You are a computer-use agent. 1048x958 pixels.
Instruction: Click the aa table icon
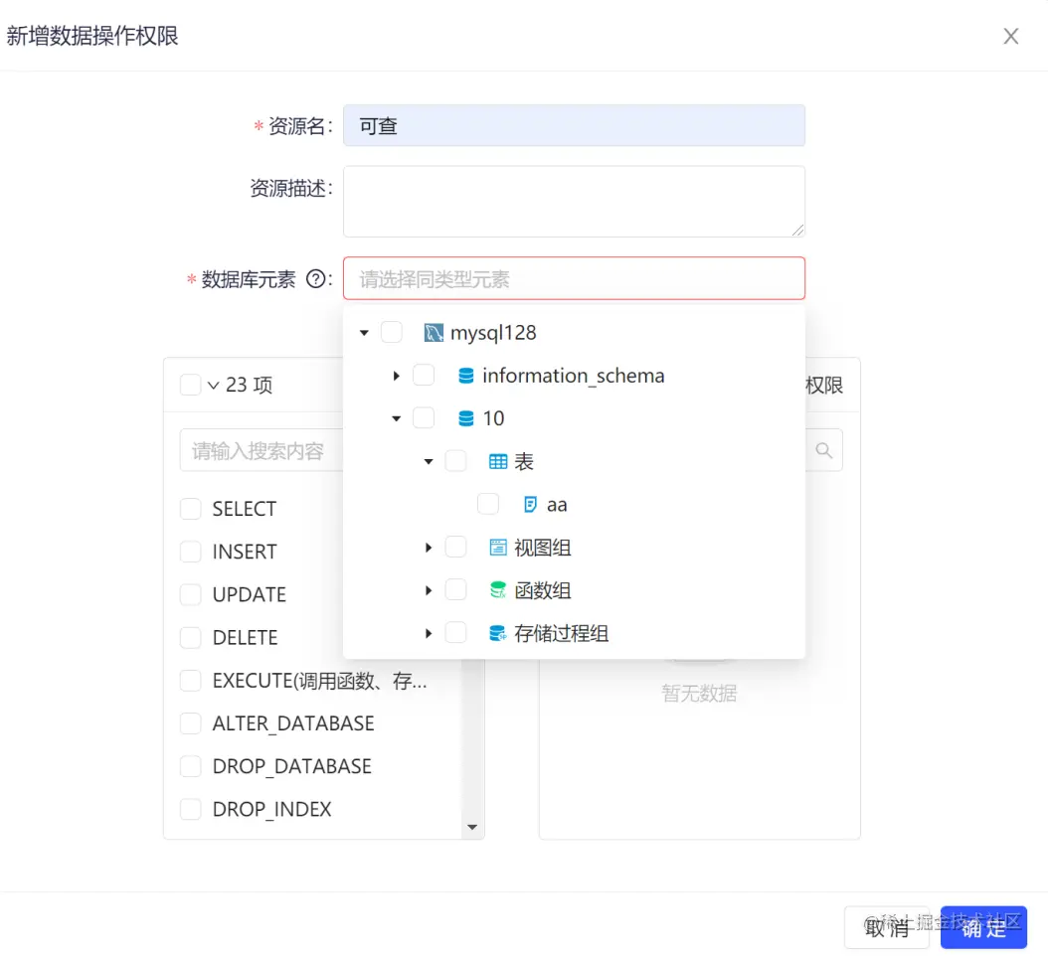tap(529, 504)
